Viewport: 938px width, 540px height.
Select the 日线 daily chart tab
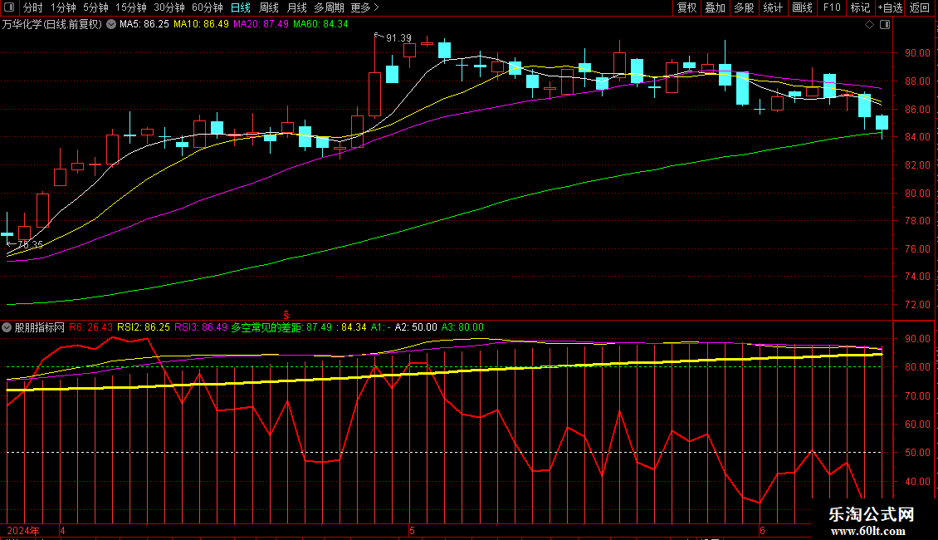pyautogui.click(x=241, y=7)
